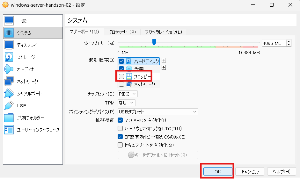Click OK to apply settings
This screenshot has width=300, height=179.
pyautogui.click(x=218, y=171)
